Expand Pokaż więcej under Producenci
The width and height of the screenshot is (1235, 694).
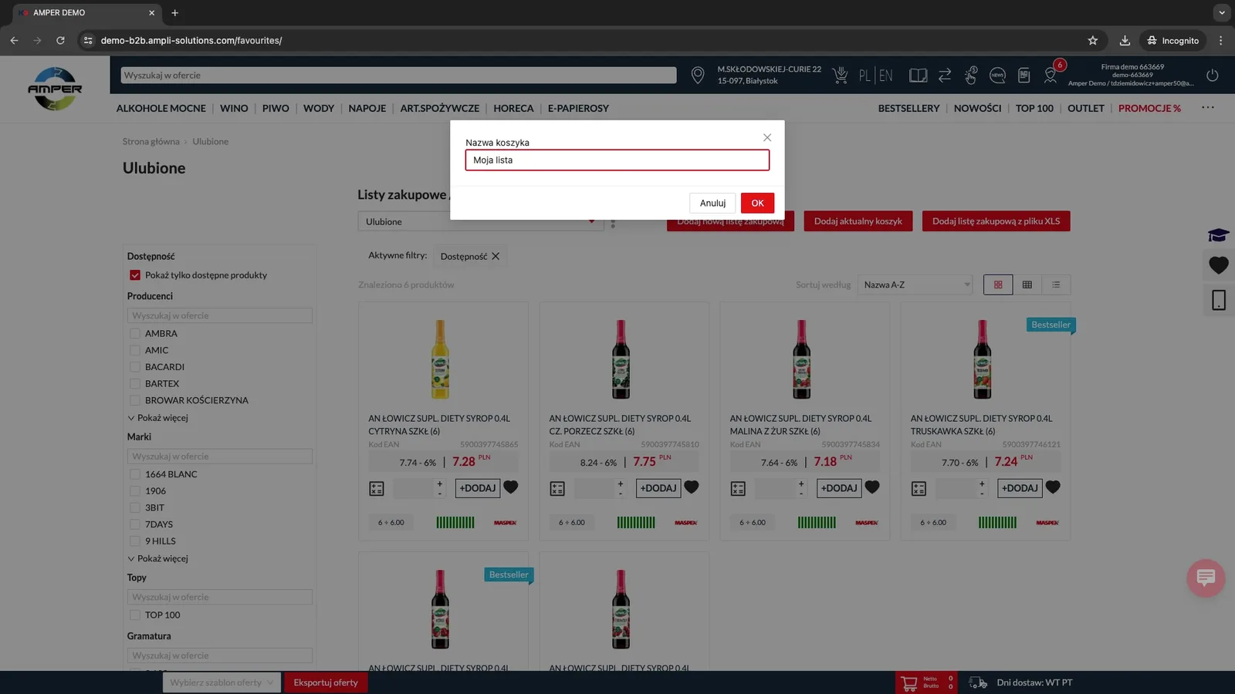click(x=157, y=418)
